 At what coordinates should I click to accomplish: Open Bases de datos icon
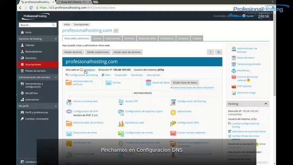(148, 82)
